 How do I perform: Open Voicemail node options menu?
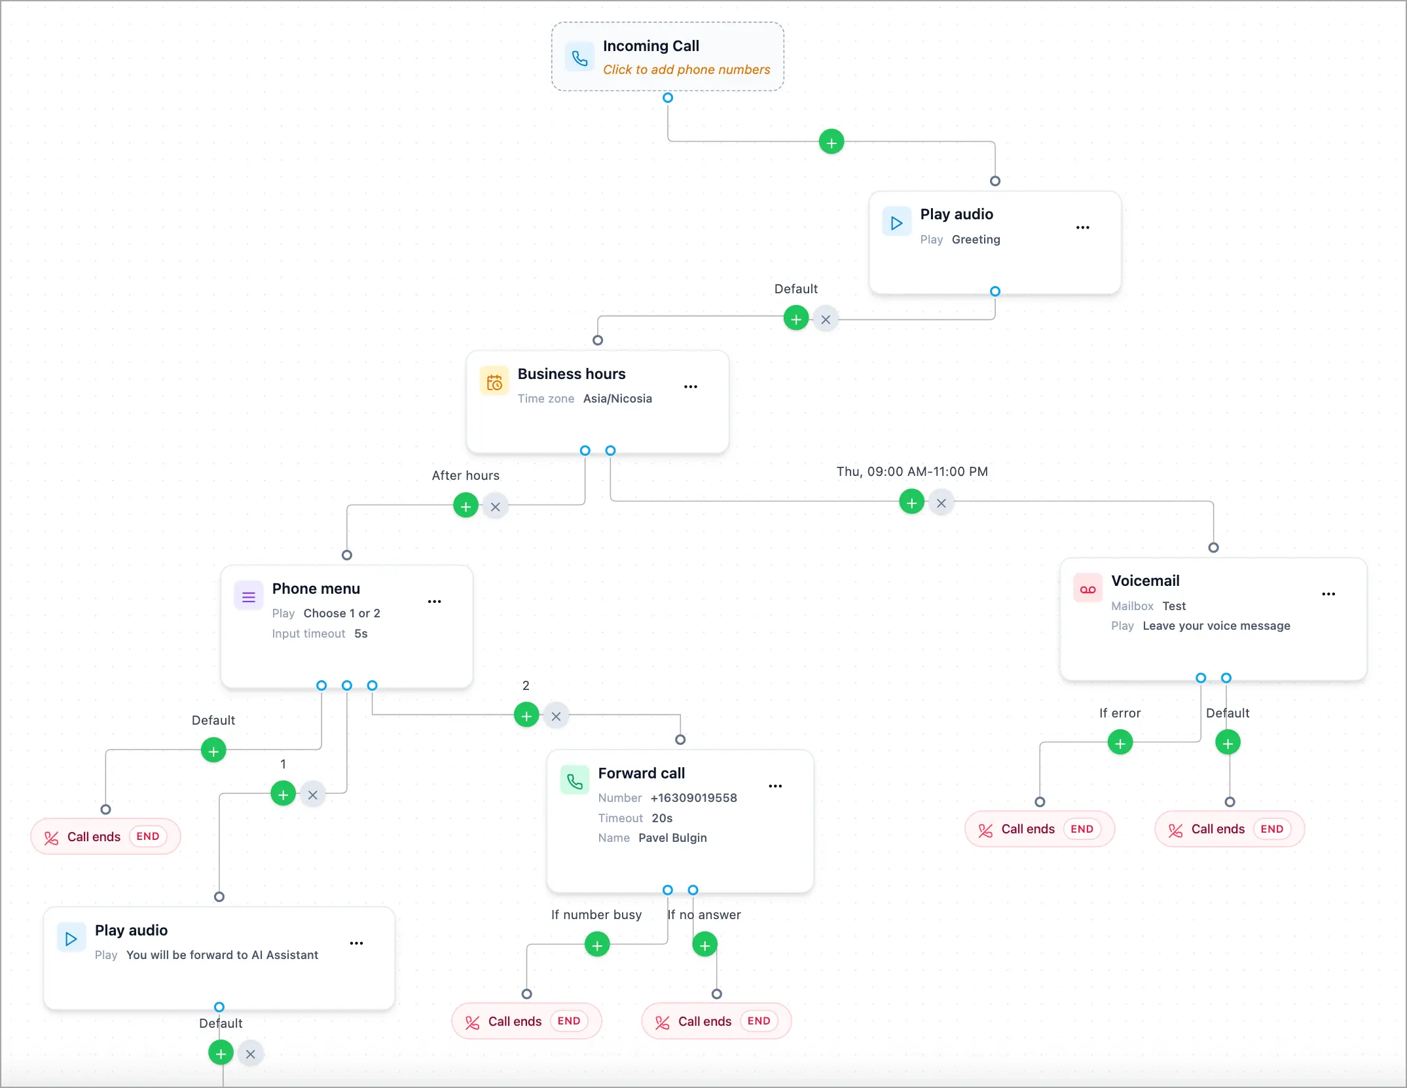[1328, 594]
